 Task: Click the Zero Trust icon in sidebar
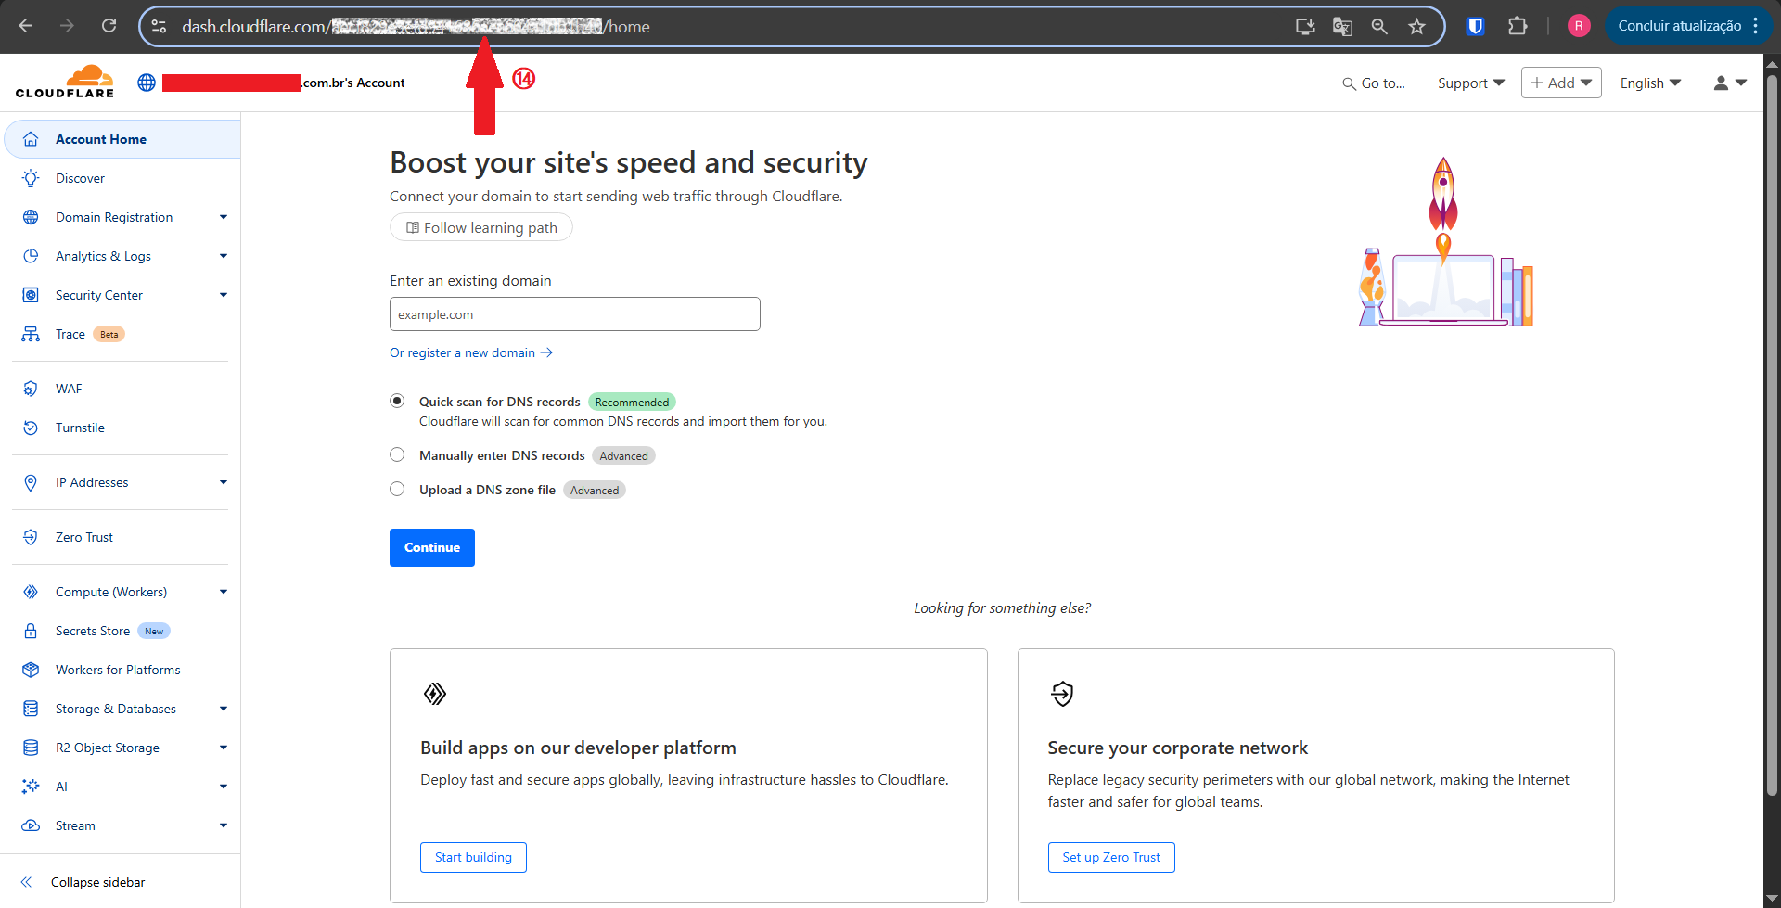pyautogui.click(x=31, y=537)
